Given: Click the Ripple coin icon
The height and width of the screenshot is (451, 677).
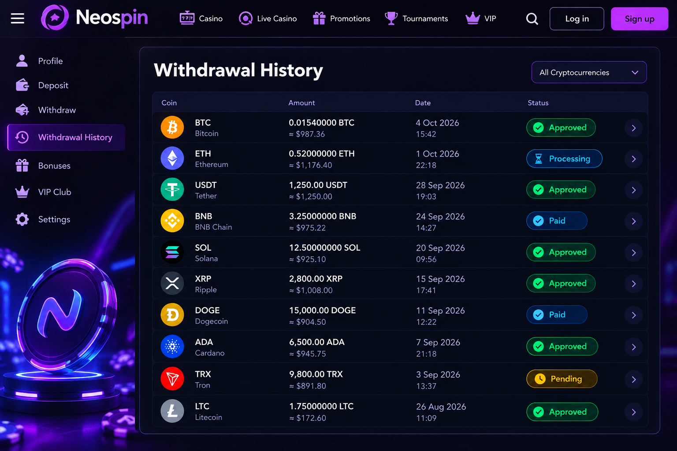Looking at the screenshot, I should click(172, 284).
